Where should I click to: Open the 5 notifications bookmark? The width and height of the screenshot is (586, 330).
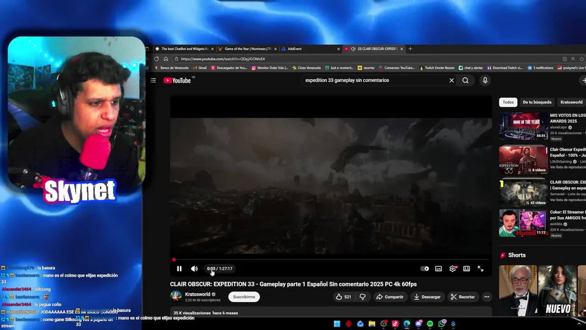point(540,68)
